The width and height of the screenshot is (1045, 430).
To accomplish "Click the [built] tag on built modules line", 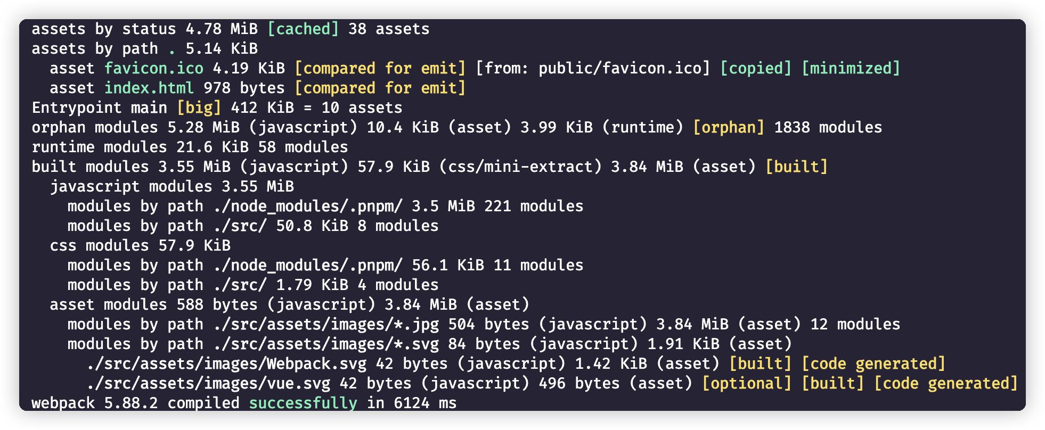I will tap(796, 167).
